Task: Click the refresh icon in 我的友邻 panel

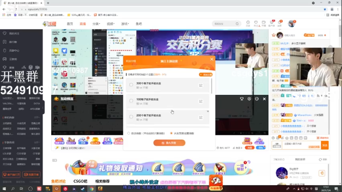Action: (x=320, y=159)
